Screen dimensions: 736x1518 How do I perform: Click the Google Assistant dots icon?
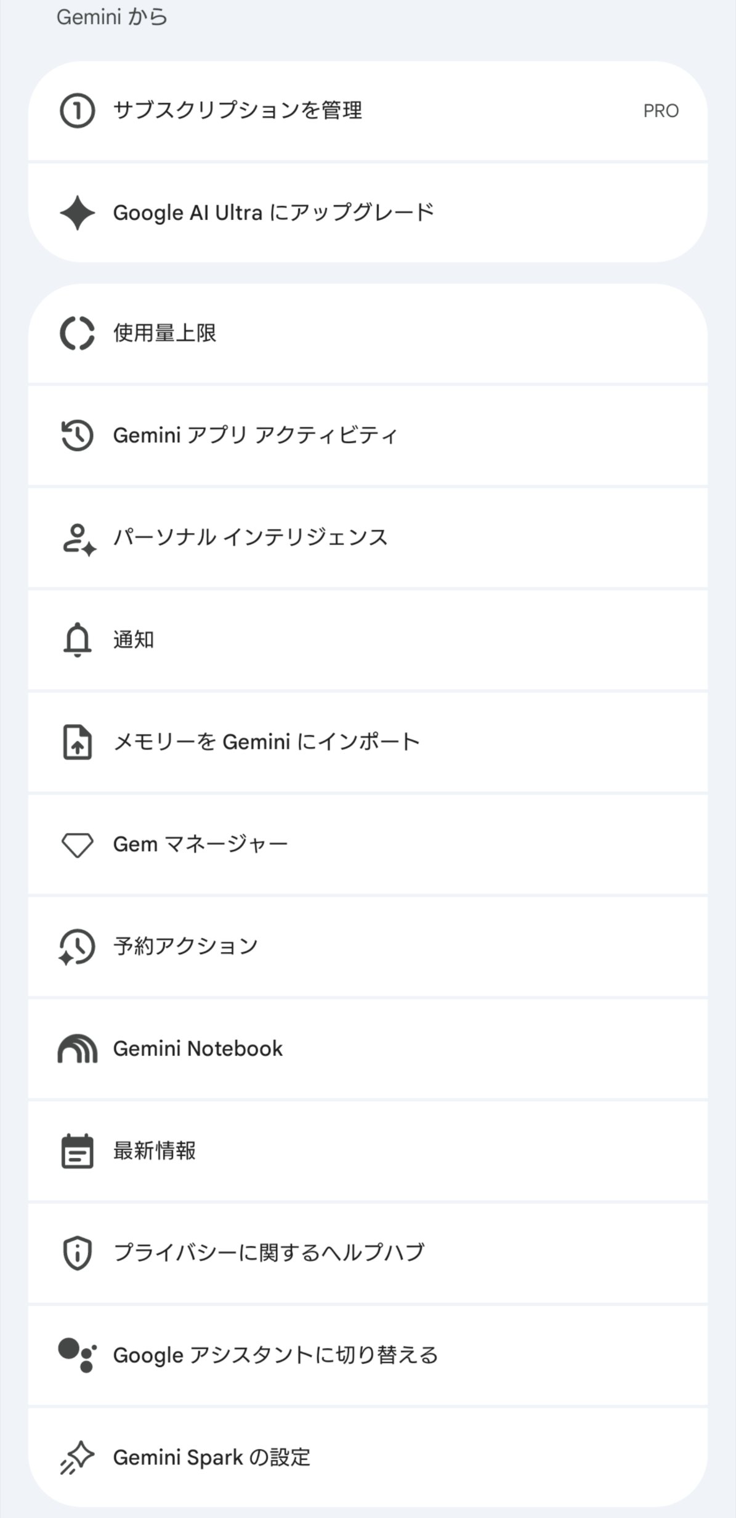pos(77,1355)
